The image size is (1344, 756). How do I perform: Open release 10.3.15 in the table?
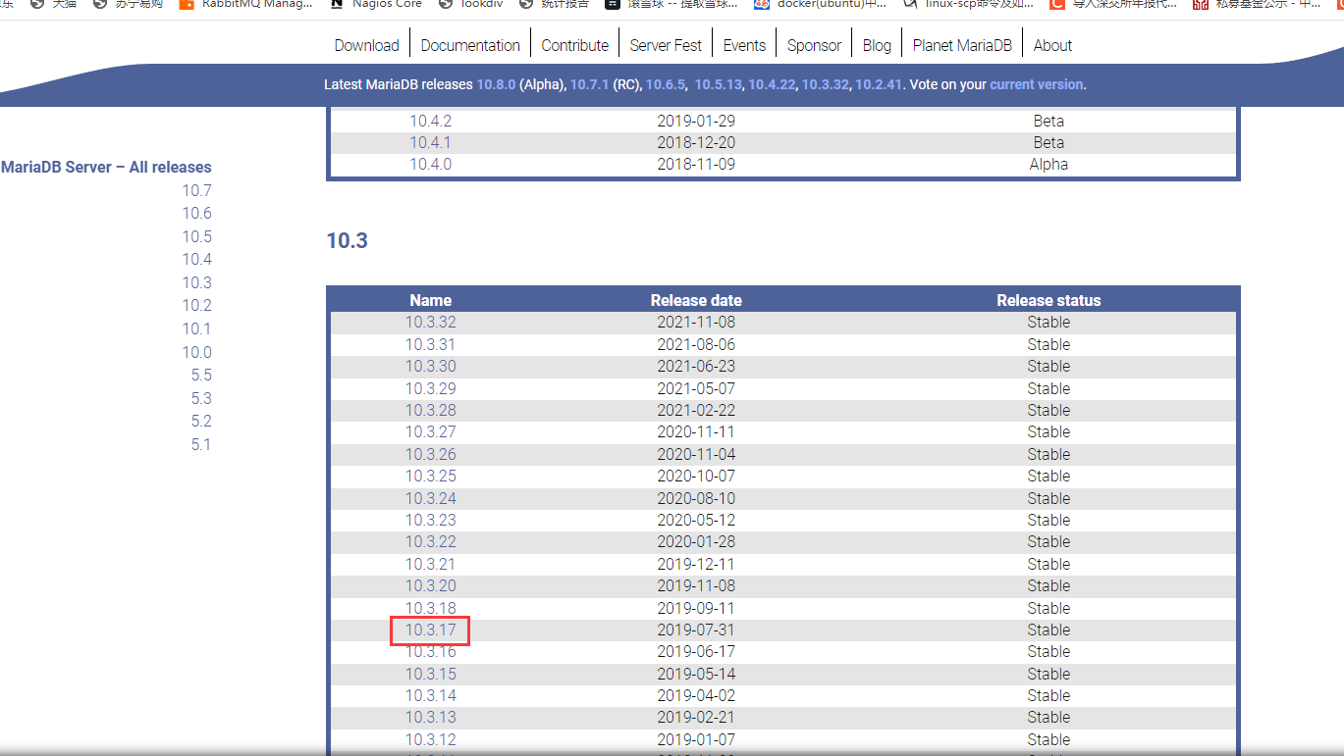431,674
